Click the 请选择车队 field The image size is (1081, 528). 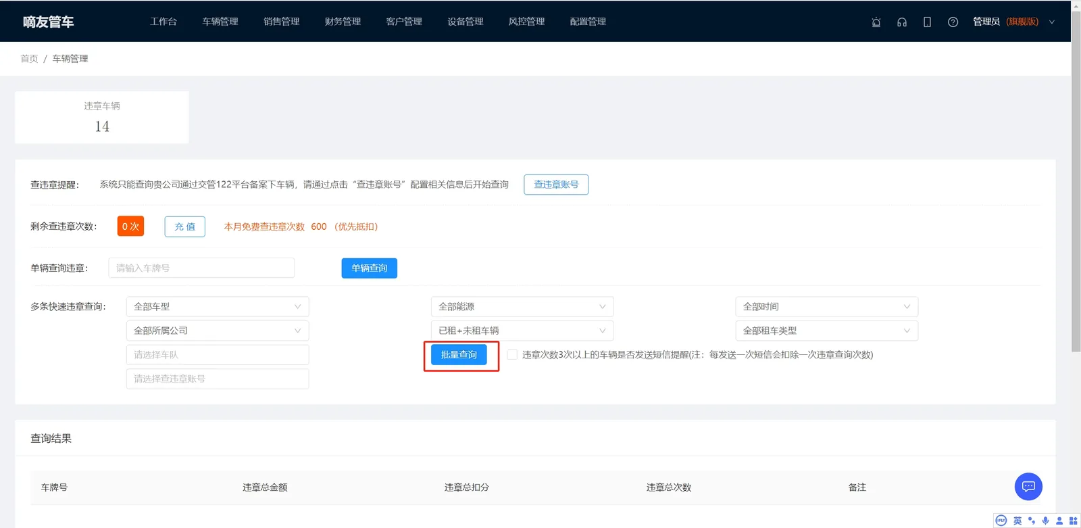(218, 355)
